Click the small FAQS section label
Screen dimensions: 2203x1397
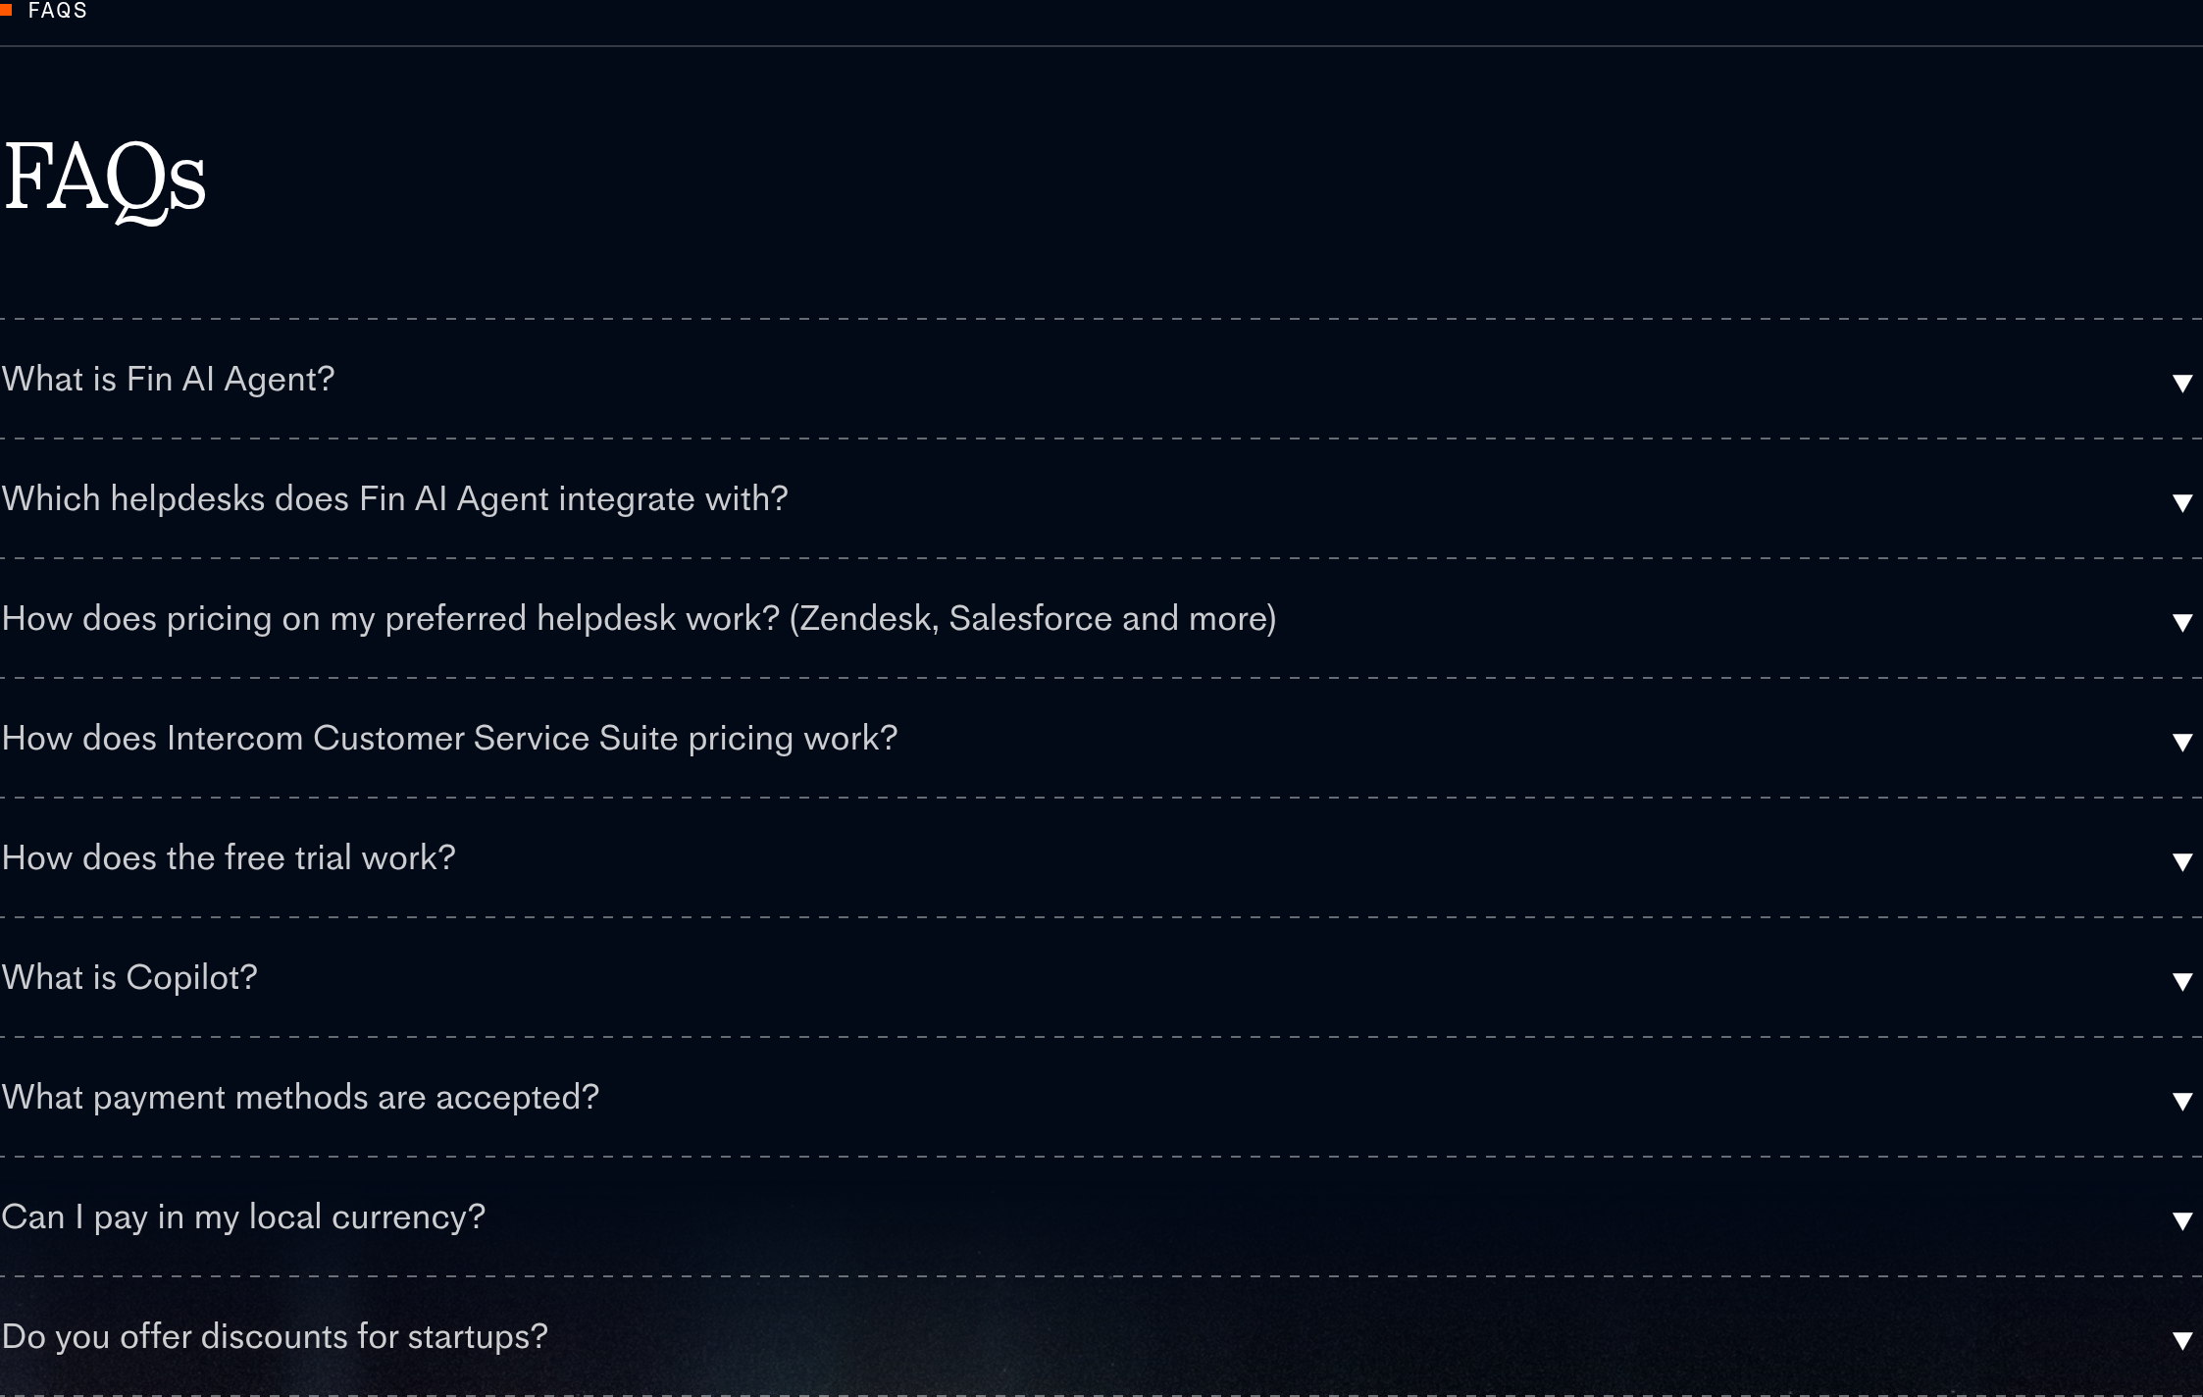(57, 11)
